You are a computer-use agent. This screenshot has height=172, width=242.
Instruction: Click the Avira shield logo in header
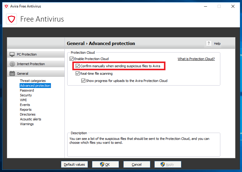[x=11, y=19]
